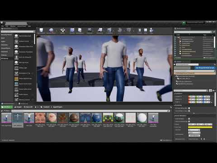Select the Blocking Volume actor icon

16,100
